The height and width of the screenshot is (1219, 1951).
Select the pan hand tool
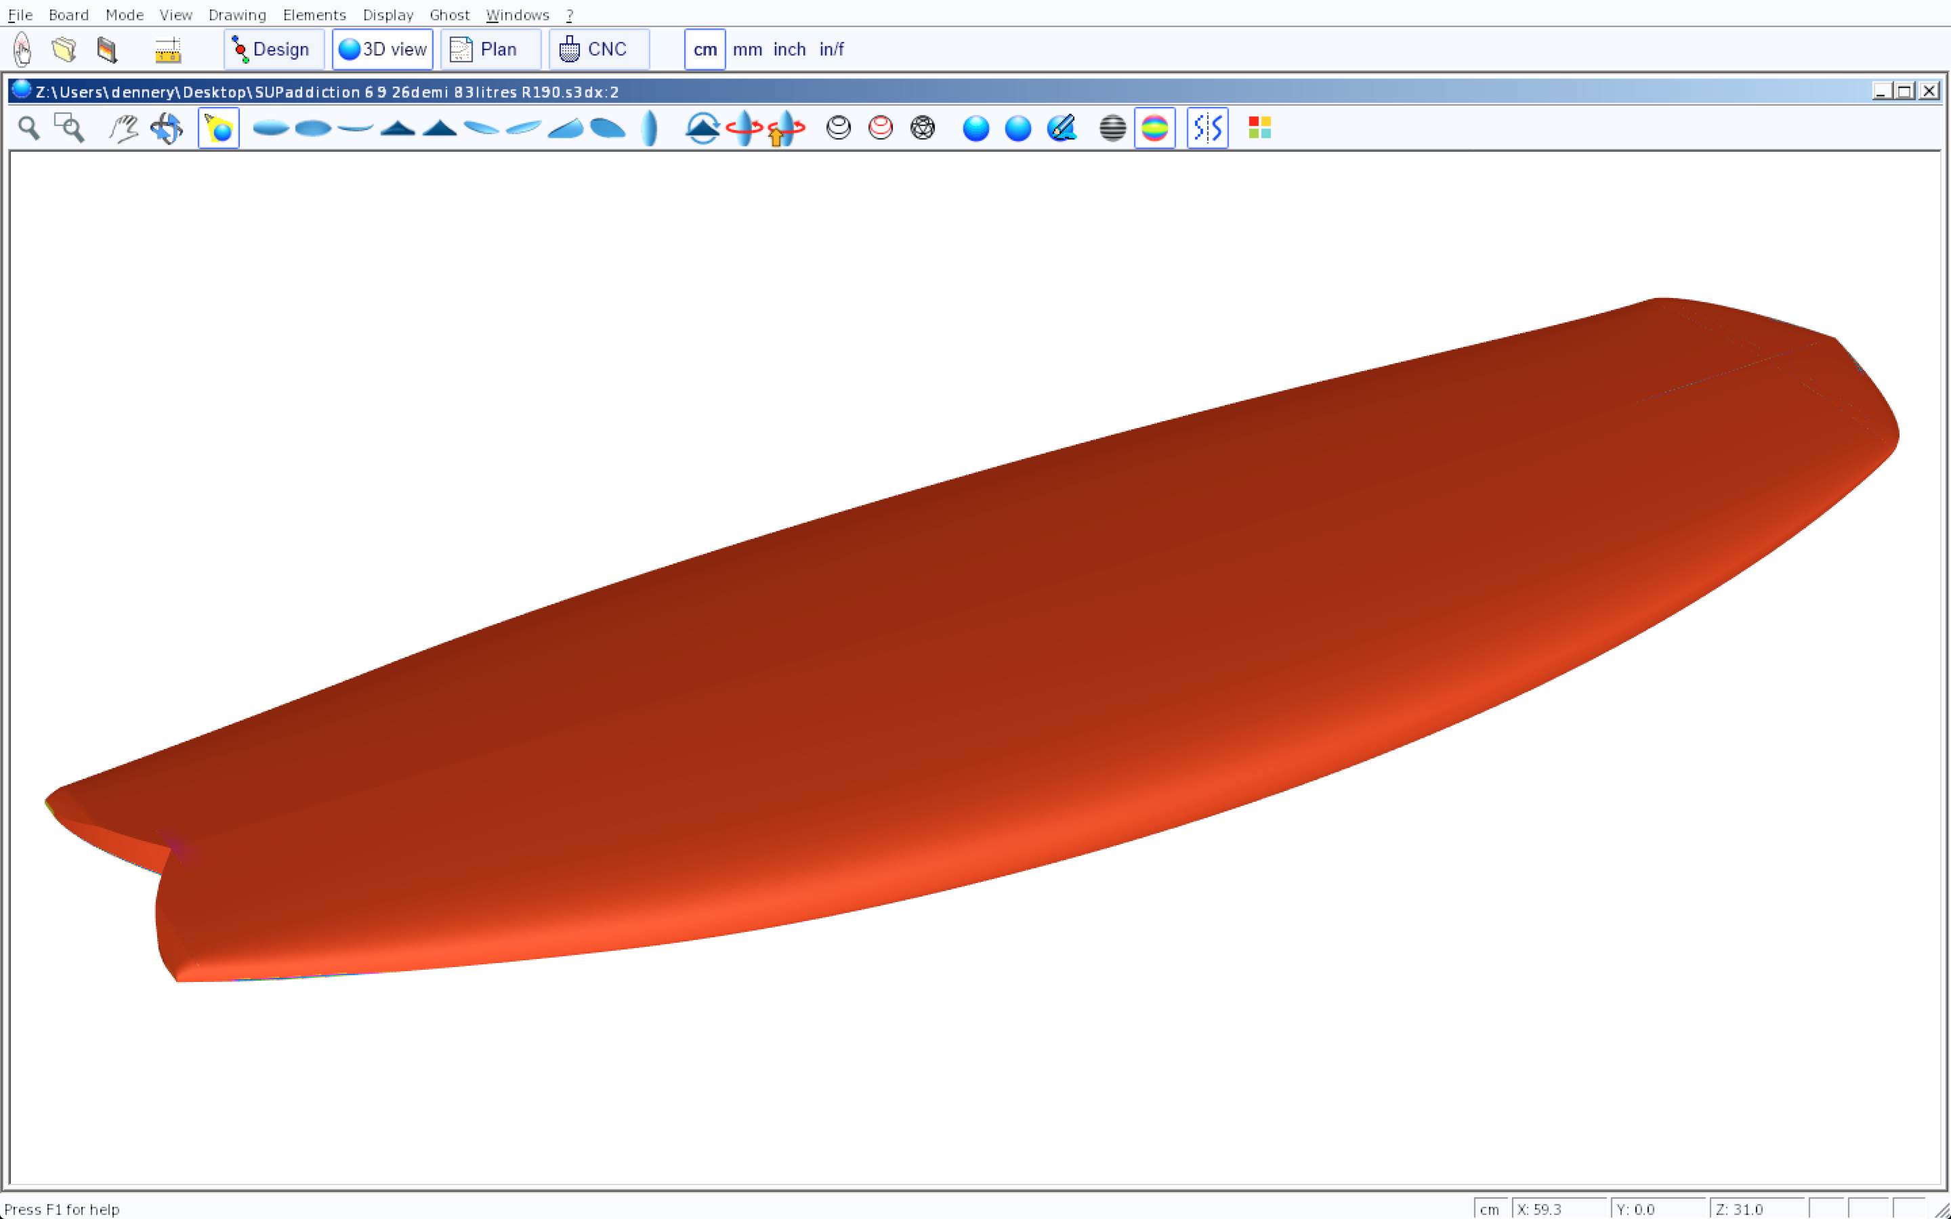(123, 128)
